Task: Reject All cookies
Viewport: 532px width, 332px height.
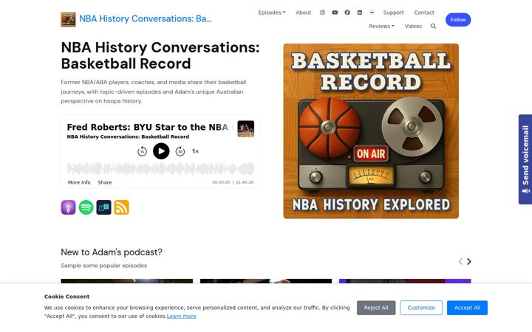Action: (x=376, y=308)
